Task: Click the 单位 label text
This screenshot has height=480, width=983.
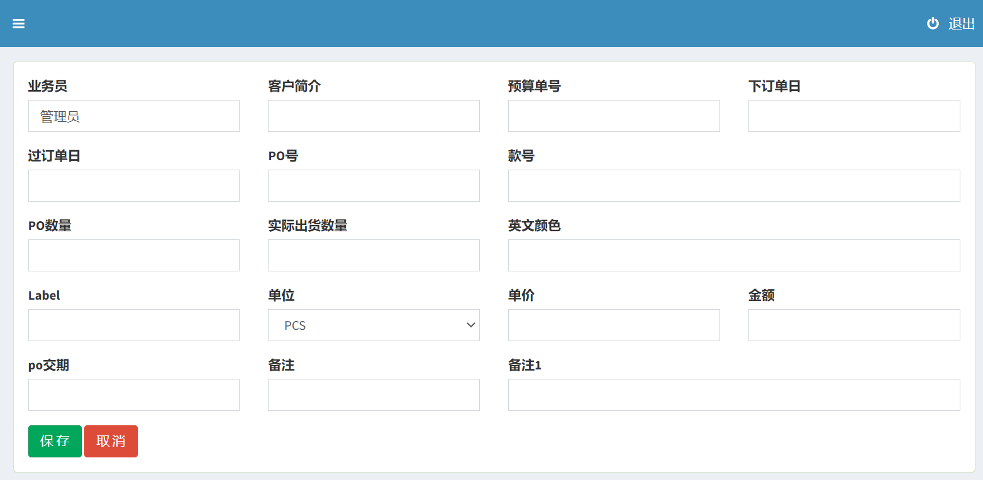Action: (x=281, y=296)
